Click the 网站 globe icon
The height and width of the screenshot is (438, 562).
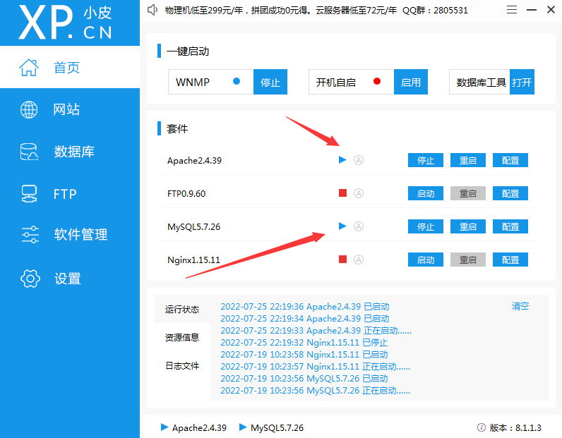[29, 109]
